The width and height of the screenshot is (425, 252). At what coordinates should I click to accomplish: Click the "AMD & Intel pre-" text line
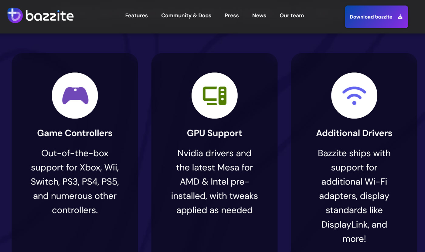coord(214,182)
